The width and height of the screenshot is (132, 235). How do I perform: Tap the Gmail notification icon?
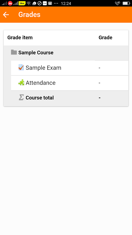click(50, 3)
